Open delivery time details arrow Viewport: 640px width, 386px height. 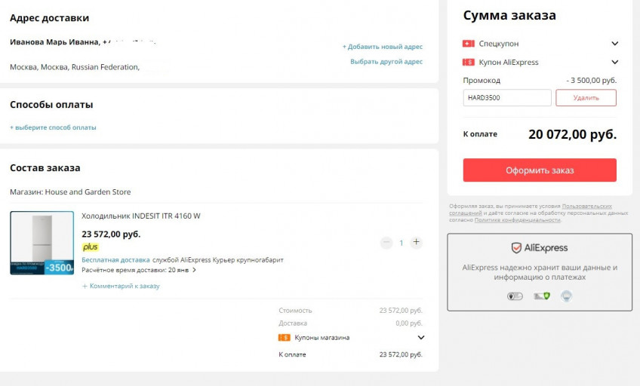tap(194, 270)
